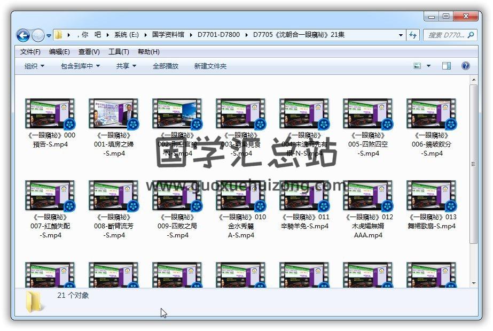
Task: Click the scrollbar down arrow
Action: (x=474, y=283)
